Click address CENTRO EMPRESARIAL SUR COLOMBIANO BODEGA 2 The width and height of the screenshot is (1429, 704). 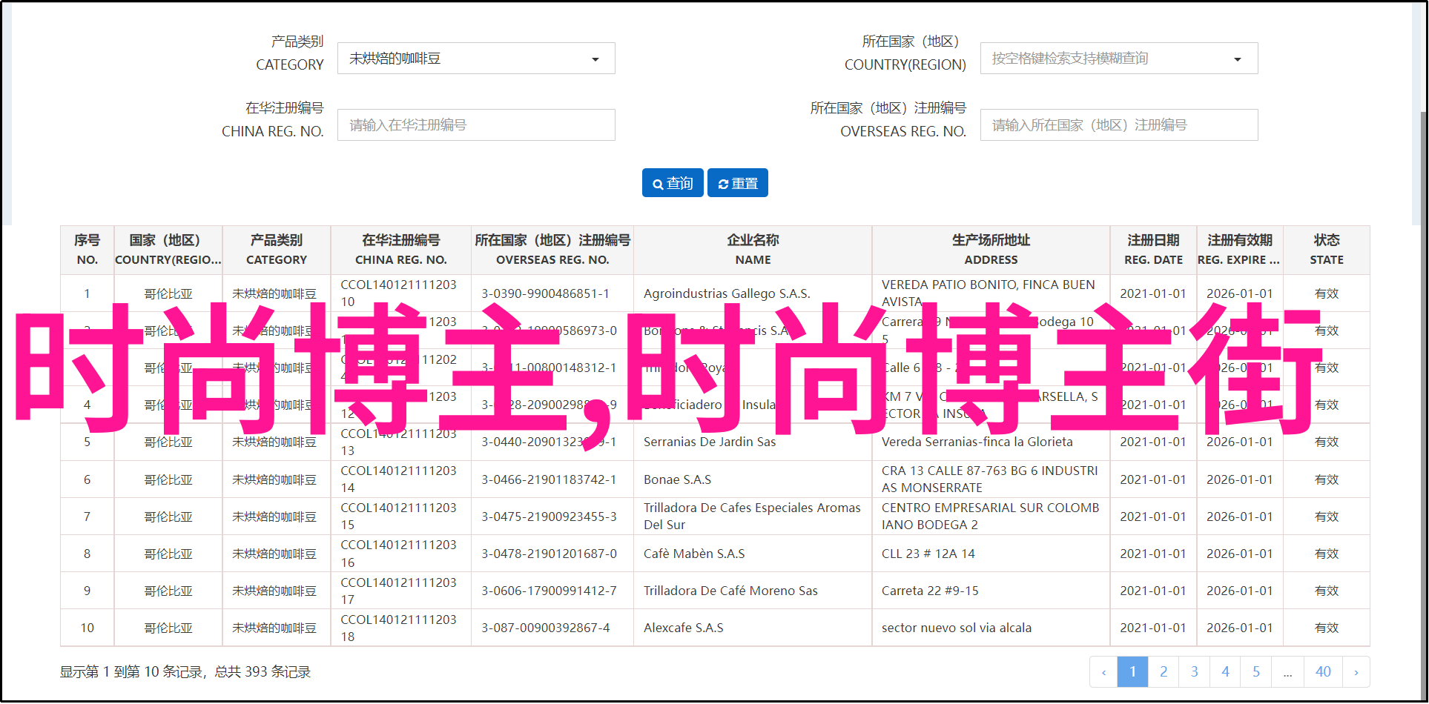click(991, 516)
